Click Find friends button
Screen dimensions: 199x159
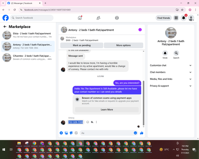[x=164, y=18]
